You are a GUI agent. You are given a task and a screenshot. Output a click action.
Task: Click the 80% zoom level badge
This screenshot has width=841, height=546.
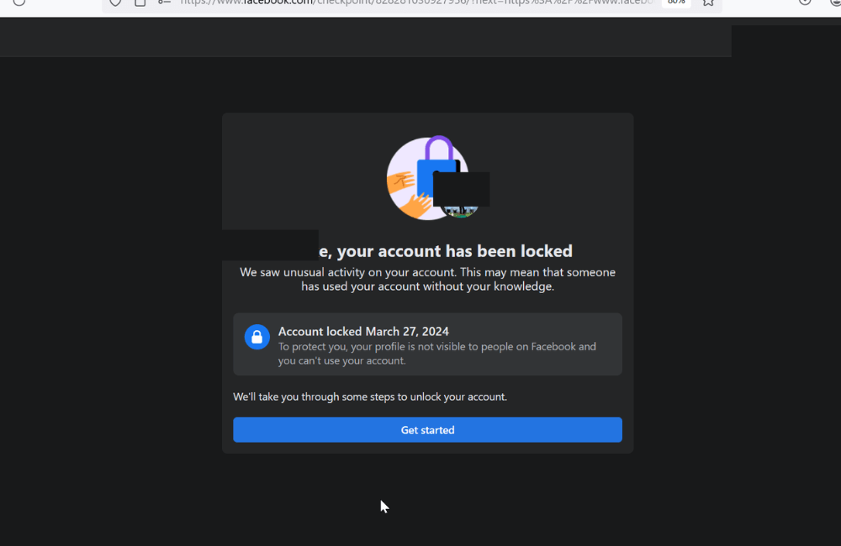[675, 3]
